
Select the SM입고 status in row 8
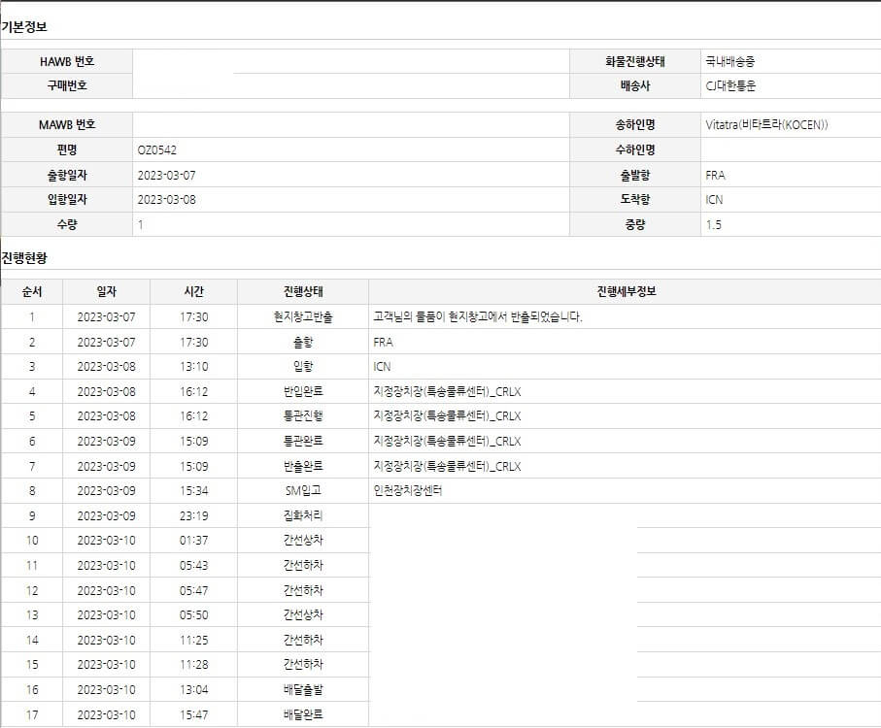(303, 490)
